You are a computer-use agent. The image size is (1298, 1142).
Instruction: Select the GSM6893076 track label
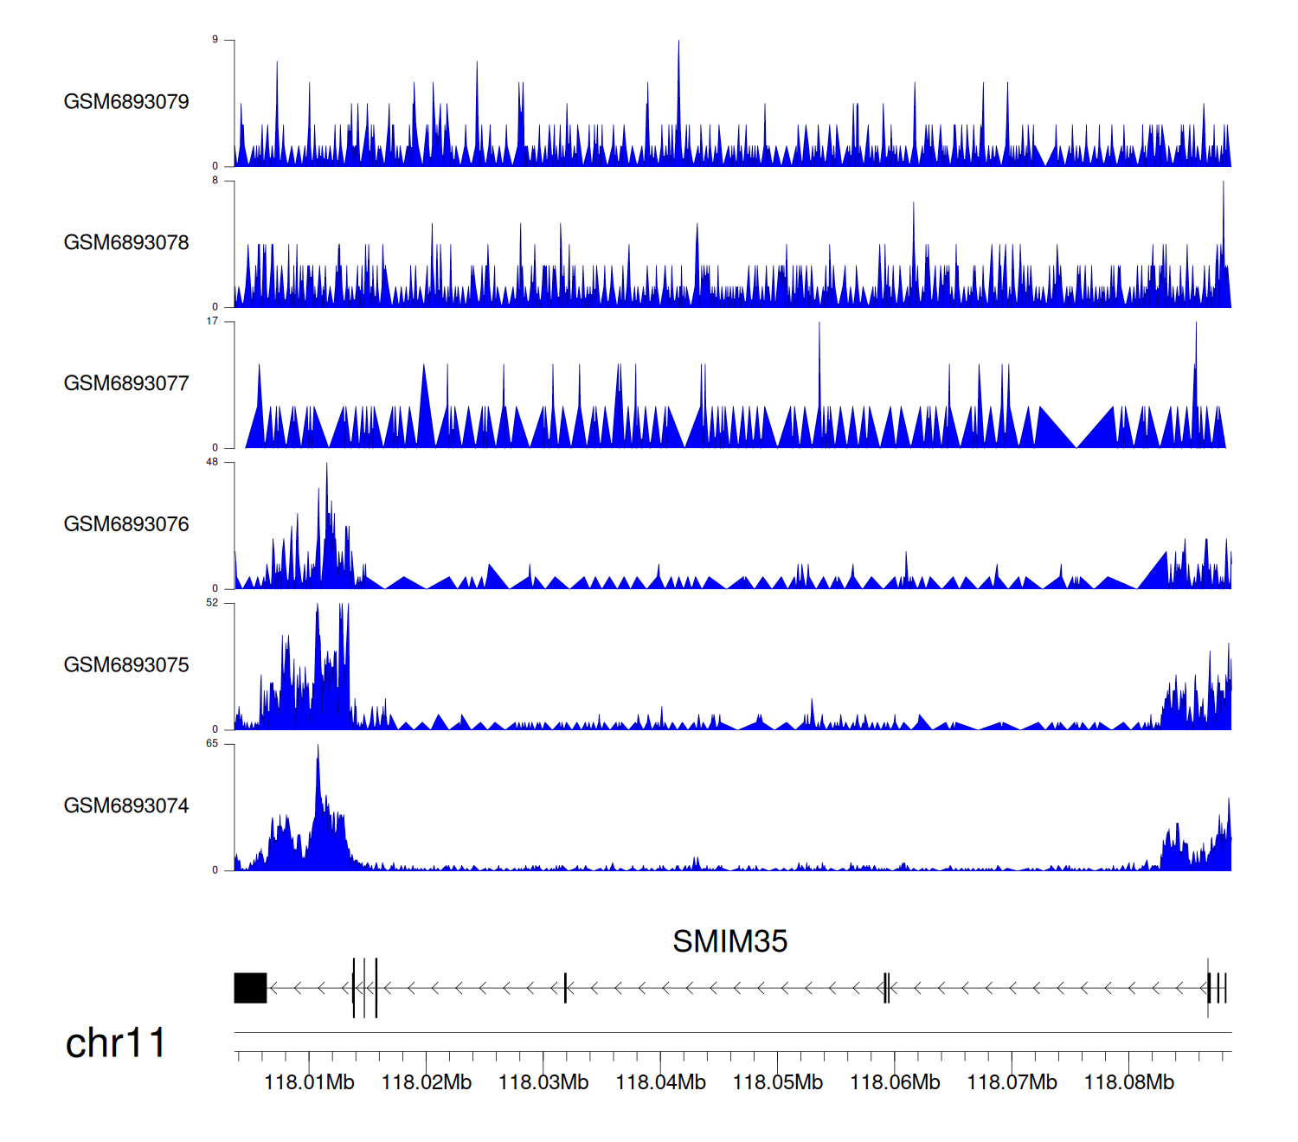coord(126,525)
